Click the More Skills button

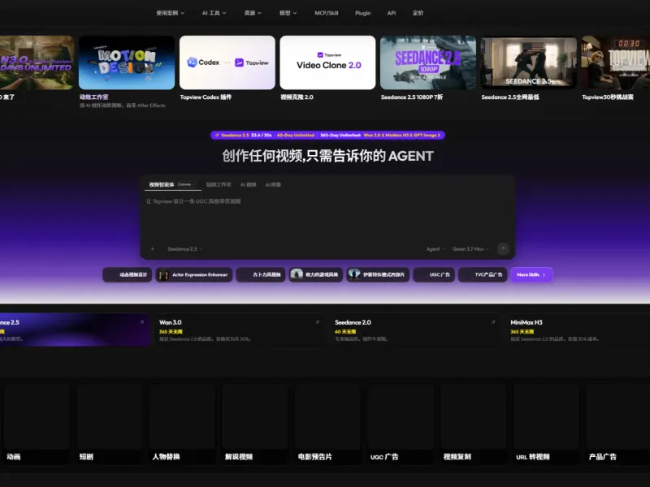(531, 274)
